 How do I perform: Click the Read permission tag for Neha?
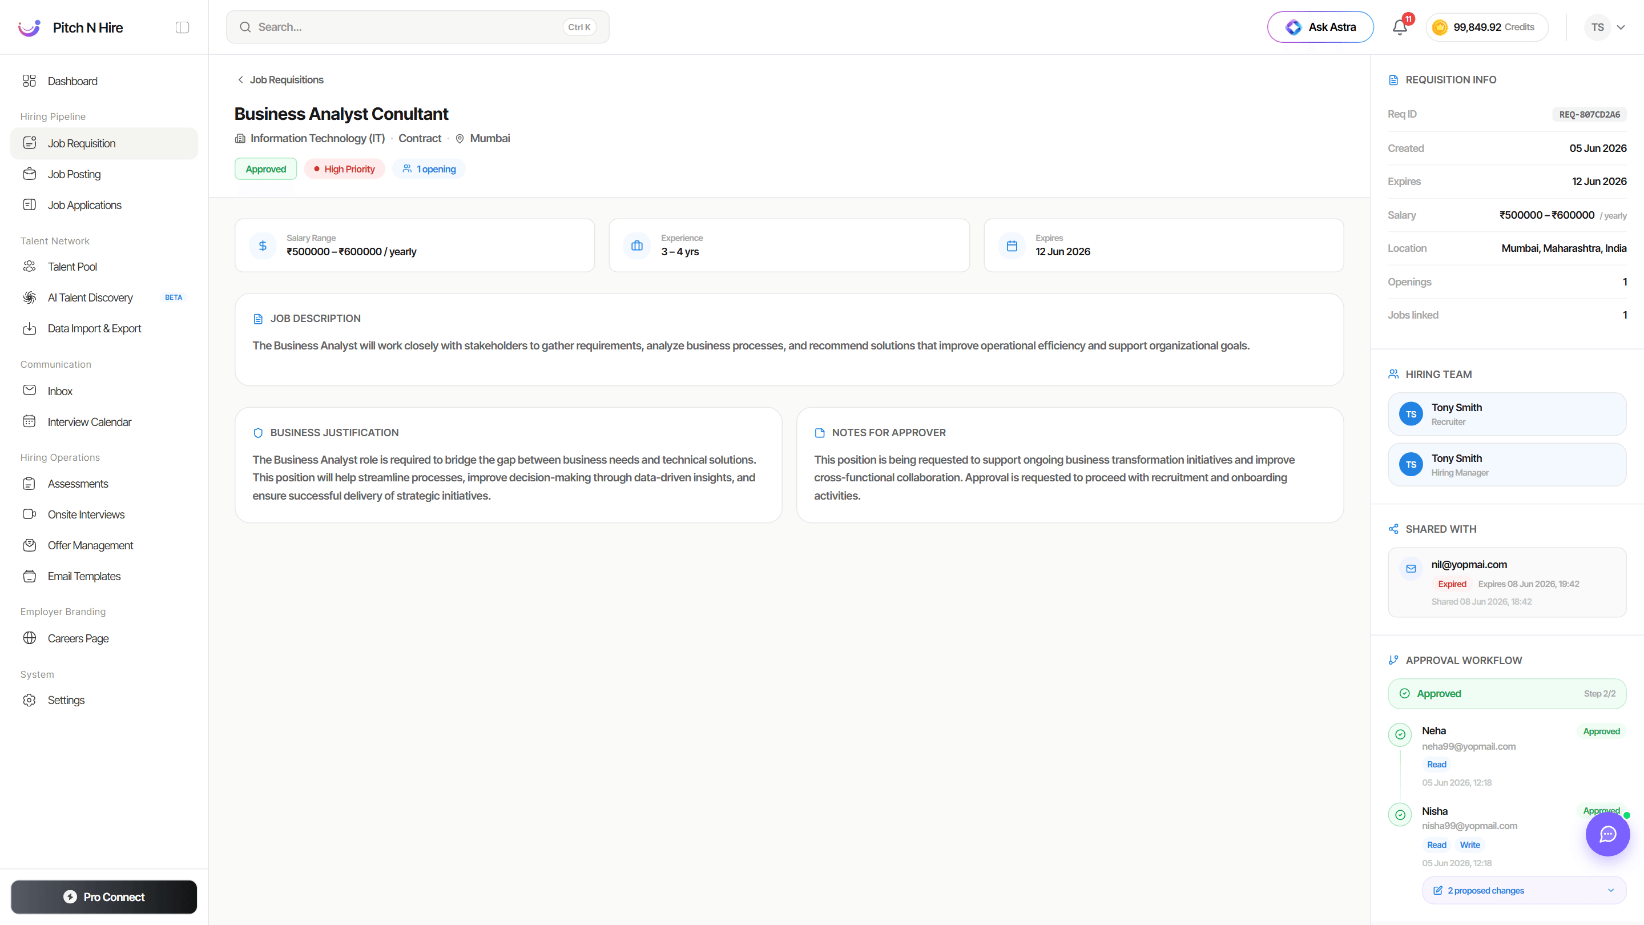pyautogui.click(x=1437, y=765)
